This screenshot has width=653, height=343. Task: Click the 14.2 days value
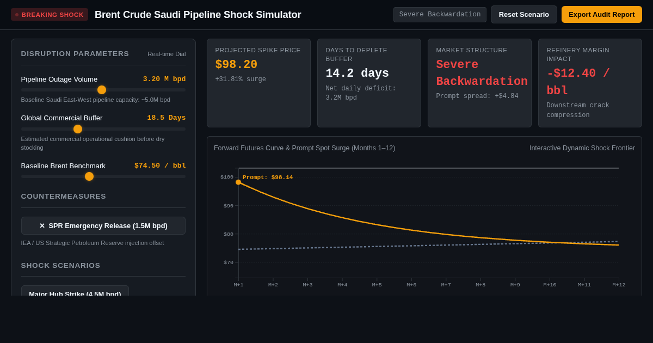coord(357,73)
